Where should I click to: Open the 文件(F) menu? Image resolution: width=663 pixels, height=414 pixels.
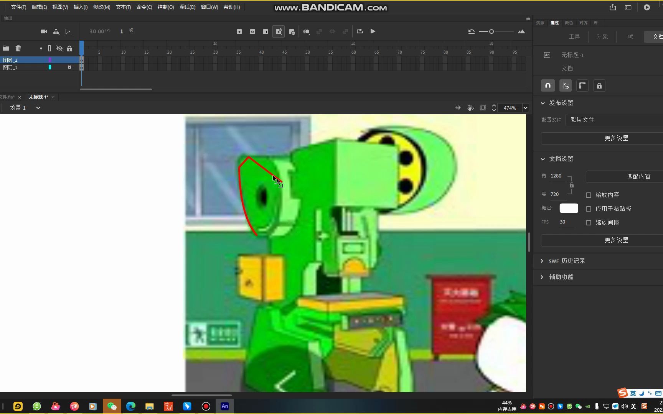pyautogui.click(x=18, y=7)
